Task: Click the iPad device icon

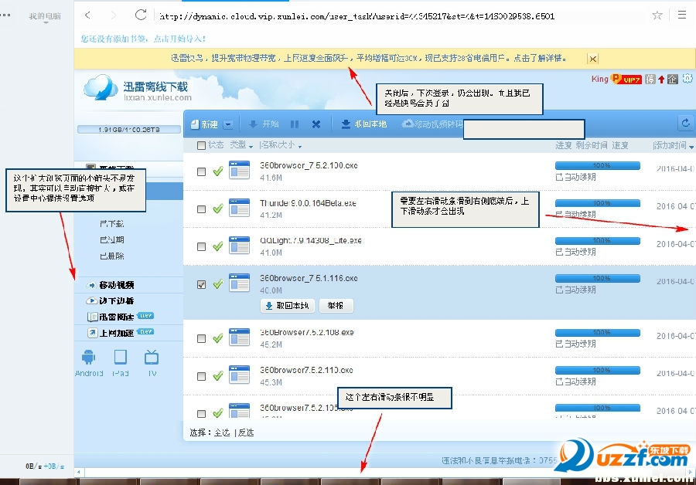Action: pyautogui.click(x=121, y=358)
